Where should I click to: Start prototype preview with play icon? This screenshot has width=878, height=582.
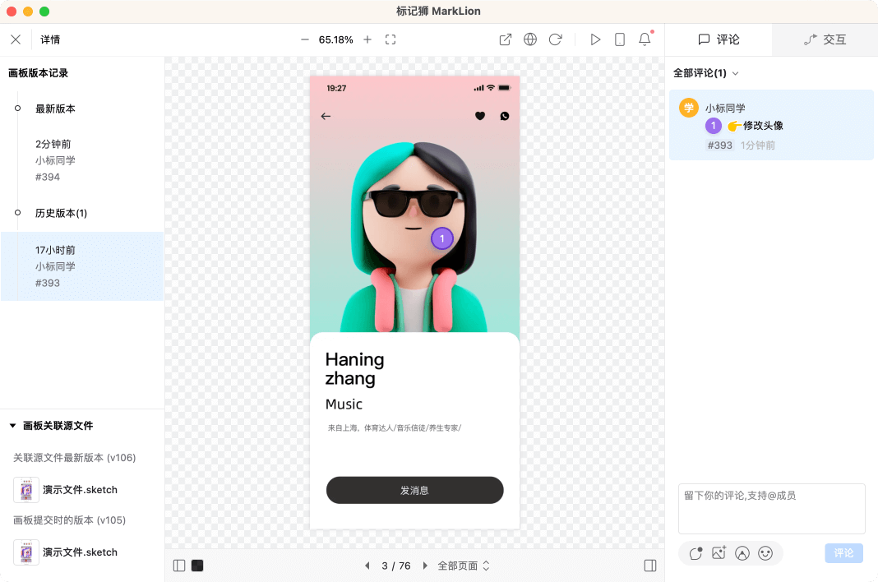595,39
